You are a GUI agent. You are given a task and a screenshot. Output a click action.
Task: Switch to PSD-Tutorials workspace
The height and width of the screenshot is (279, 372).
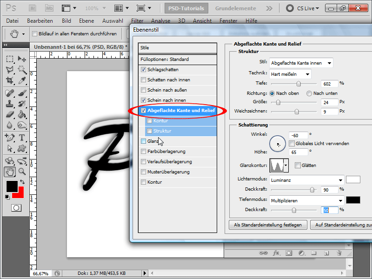(186, 8)
